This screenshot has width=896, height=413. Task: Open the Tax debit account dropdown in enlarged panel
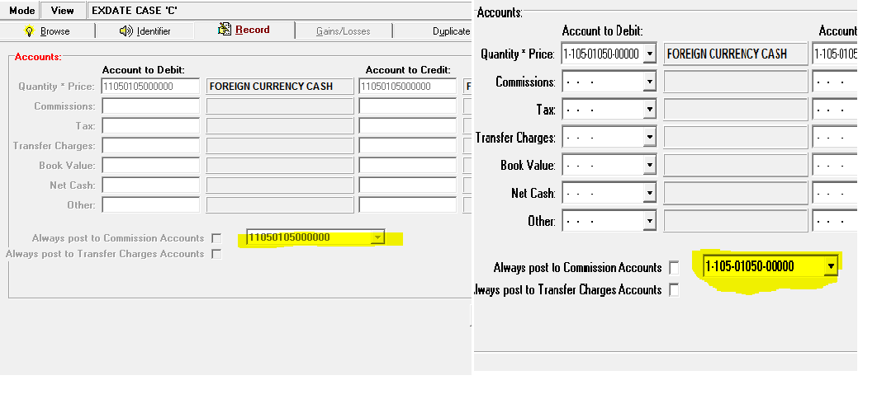click(x=650, y=110)
